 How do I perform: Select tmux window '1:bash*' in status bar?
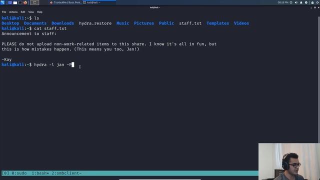coord(40,173)
